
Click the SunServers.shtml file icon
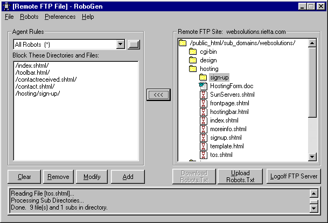[x=203, y=95]
